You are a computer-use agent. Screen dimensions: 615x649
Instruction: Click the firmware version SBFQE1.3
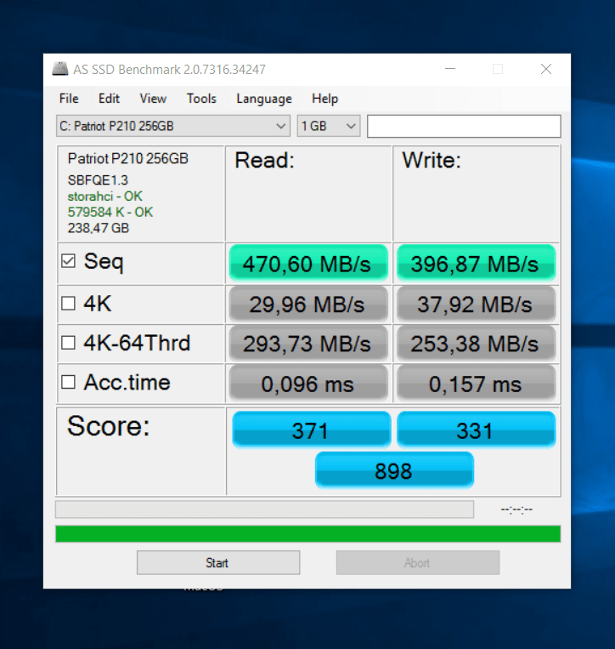point(98,180)
